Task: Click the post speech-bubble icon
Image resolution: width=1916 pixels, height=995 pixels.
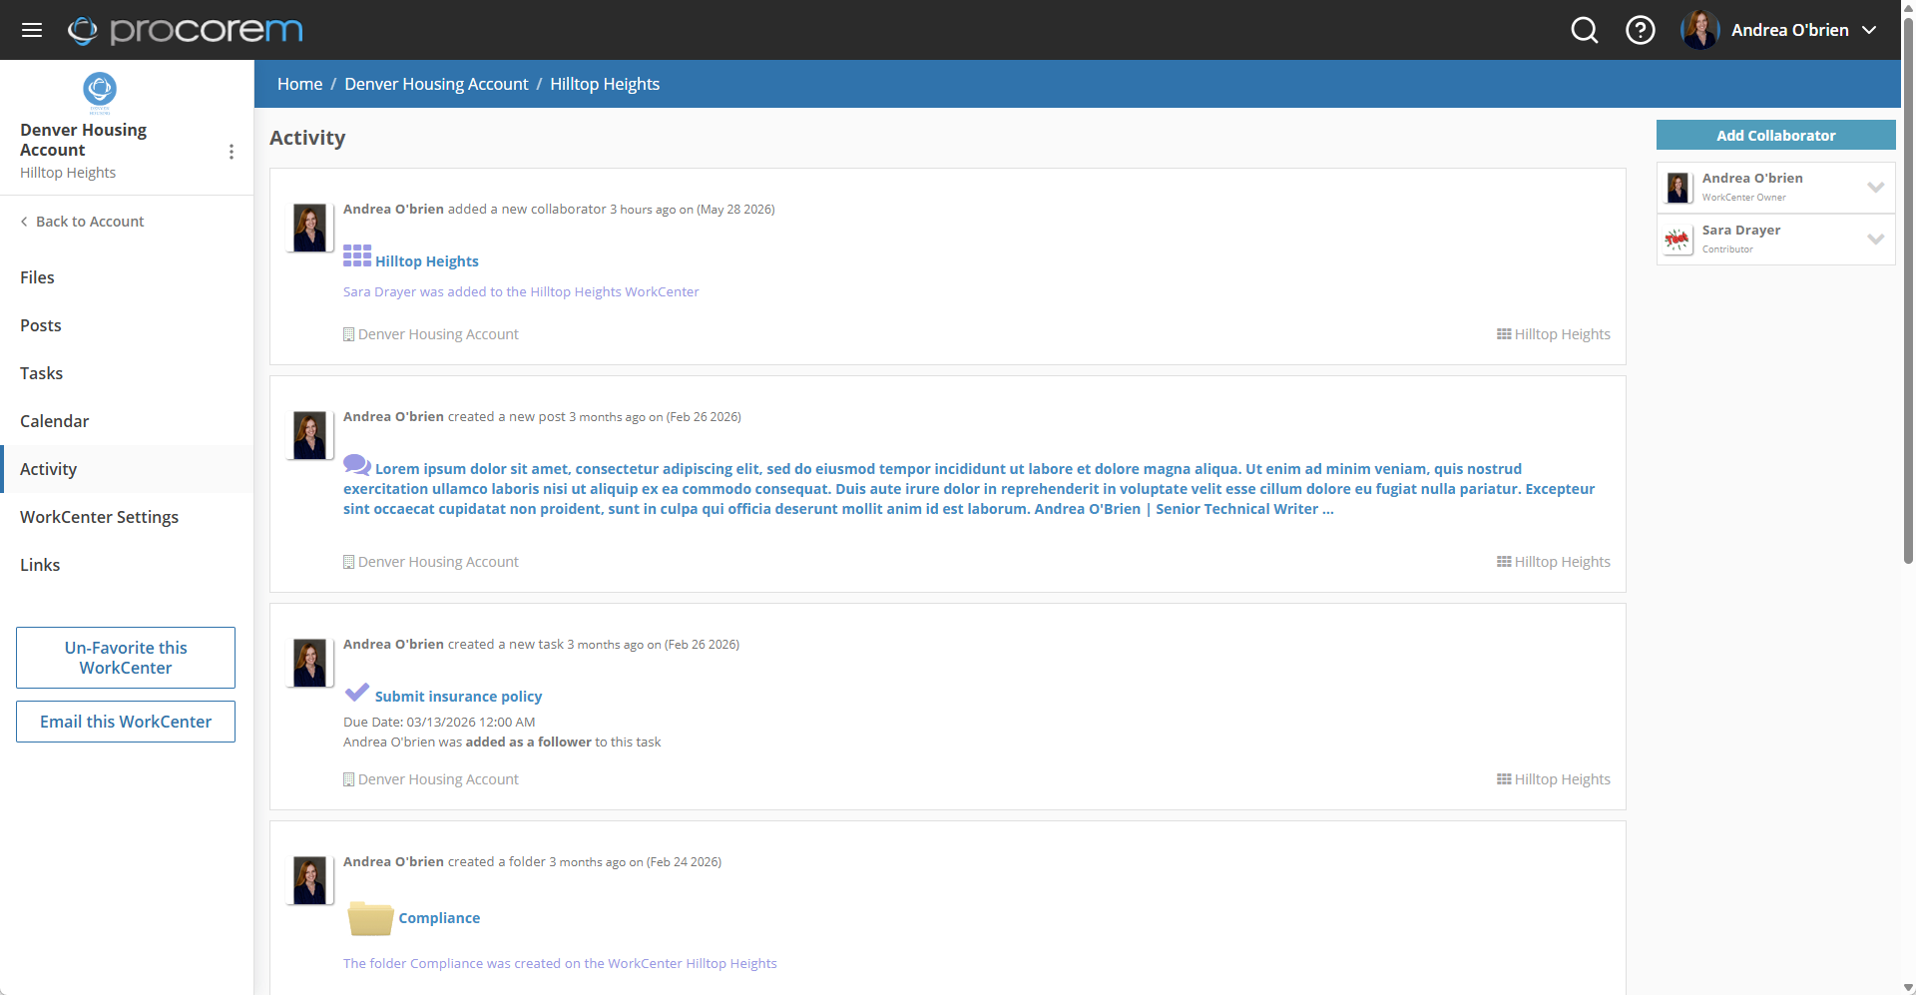Action: pyautogui.click(x=357, y=465)
